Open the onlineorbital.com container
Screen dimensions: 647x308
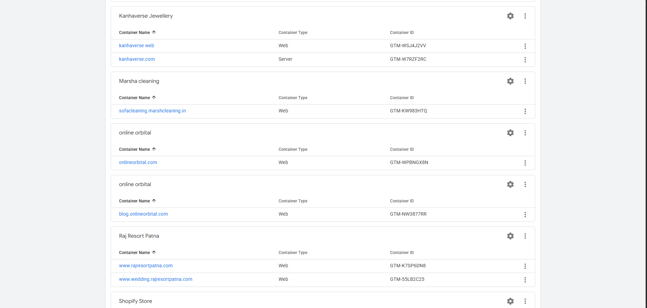[138, 162]
